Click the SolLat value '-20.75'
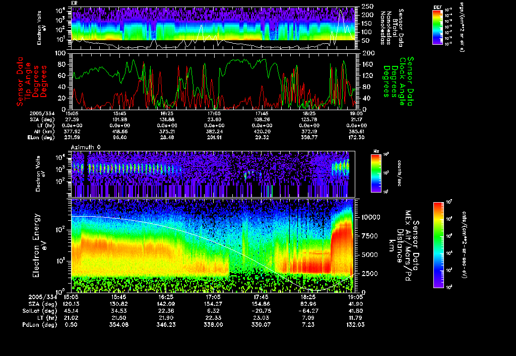The image size is (516, 356). pos(261,311)
